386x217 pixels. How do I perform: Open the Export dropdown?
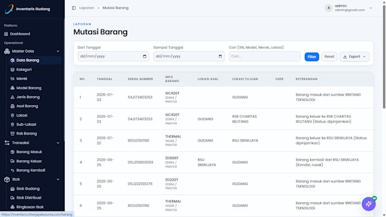click(354, 57)
